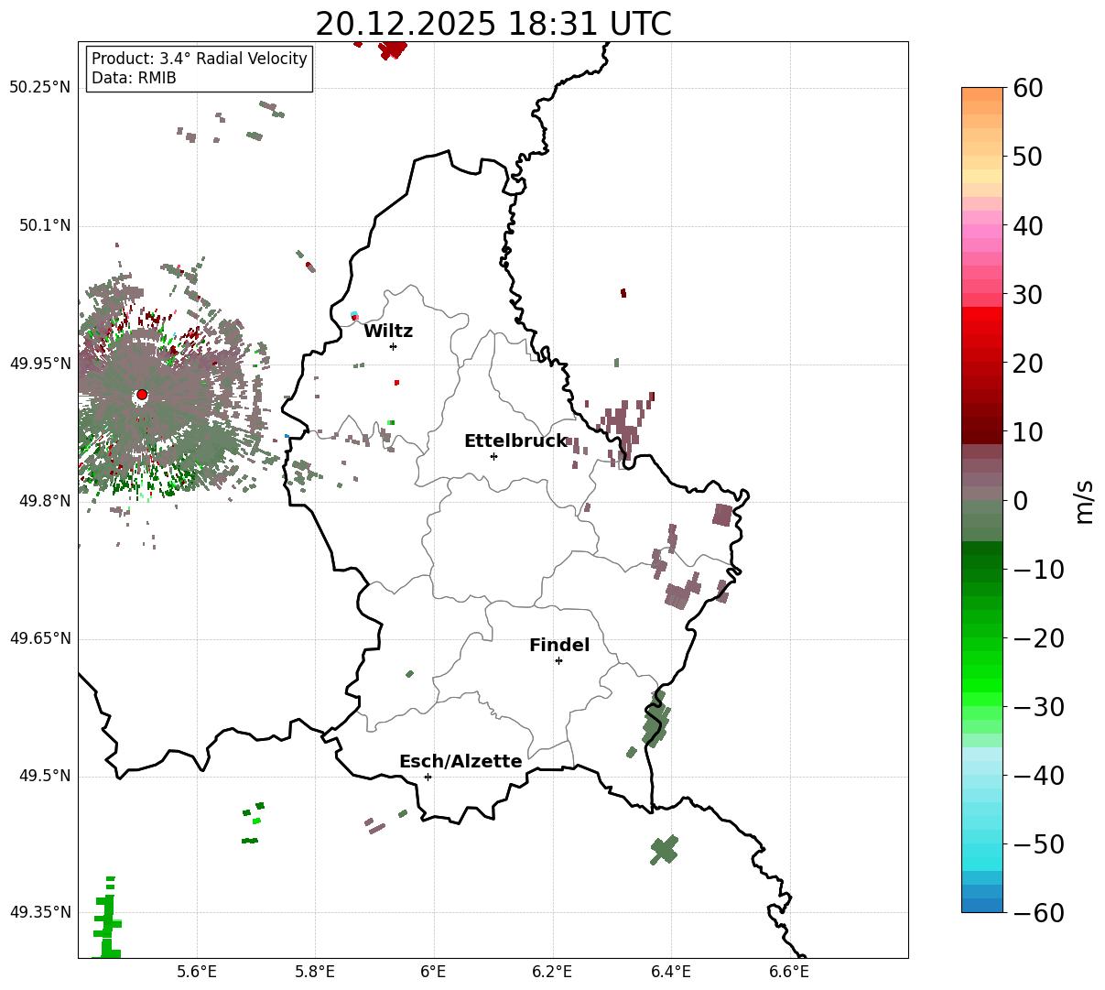Screen dimensions: 1105x990
Task: Click the Ettelbruck city label
Action: click(515, 441)
